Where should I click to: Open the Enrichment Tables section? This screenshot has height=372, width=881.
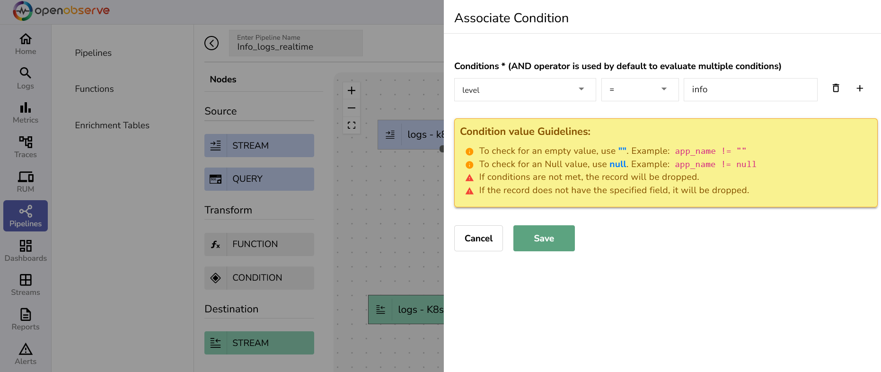112,125
